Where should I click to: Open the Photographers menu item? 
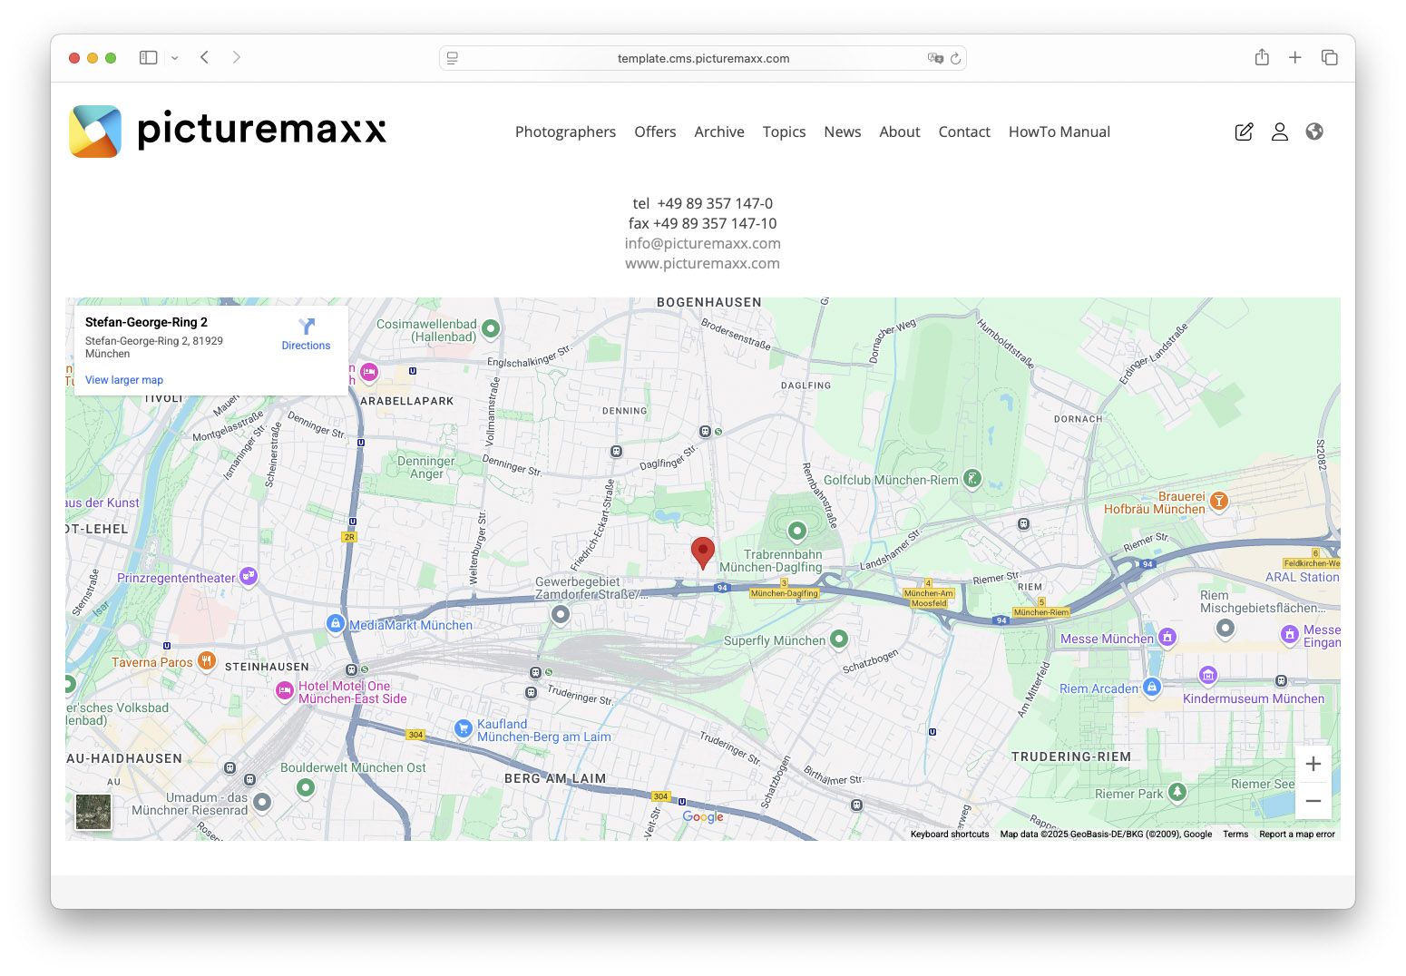(x=565, y=132)
